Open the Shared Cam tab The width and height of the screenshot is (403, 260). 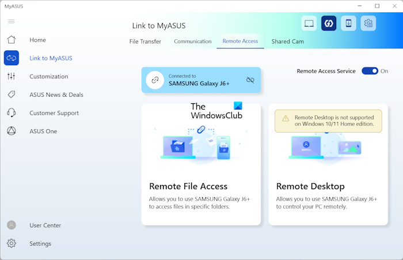(x=287, y=42)
